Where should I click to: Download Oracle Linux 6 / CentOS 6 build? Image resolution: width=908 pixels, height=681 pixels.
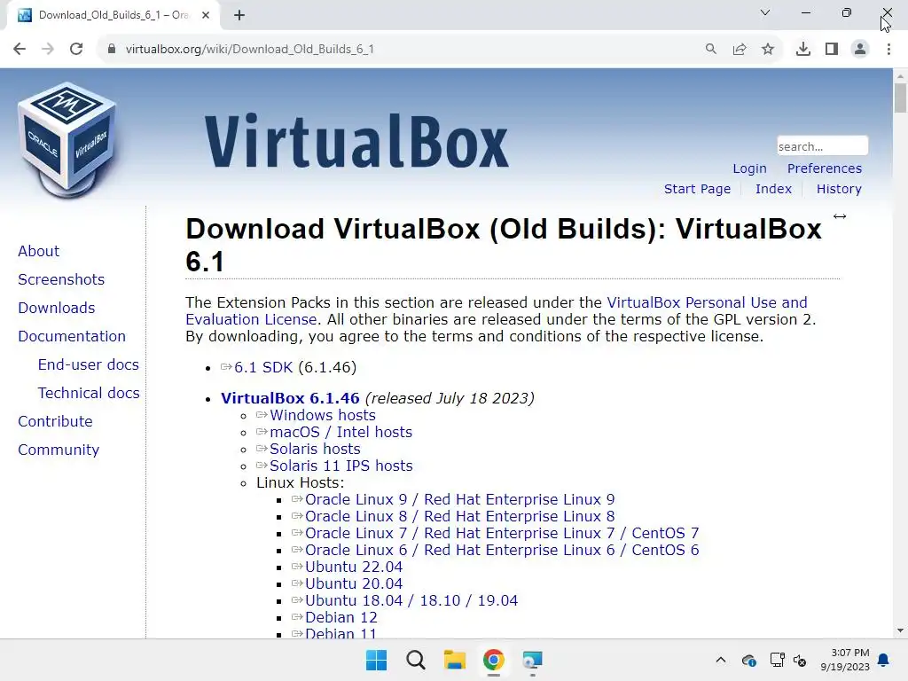click(502, 550)
